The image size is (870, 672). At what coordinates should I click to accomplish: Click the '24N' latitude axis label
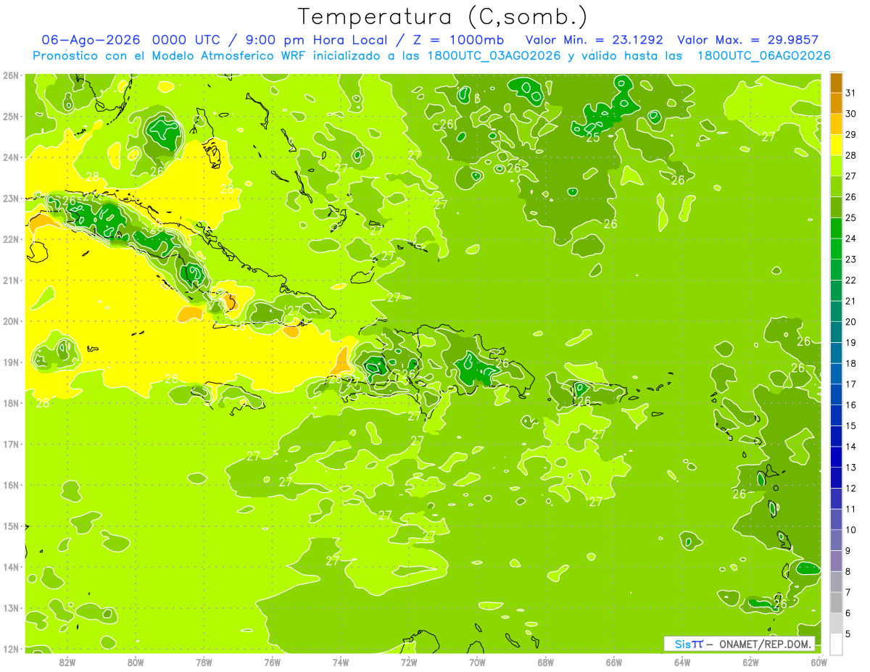tap(11, 157)
